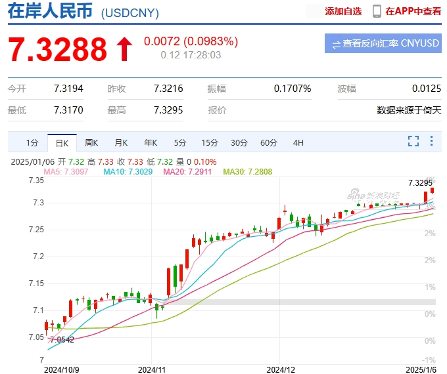Click the fullscreen chart icon
The image size is (447, 374).
tap(413, 141)
